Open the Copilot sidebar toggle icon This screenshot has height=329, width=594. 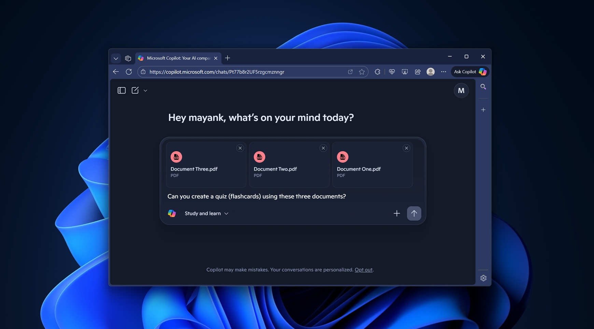click(122, 90)
